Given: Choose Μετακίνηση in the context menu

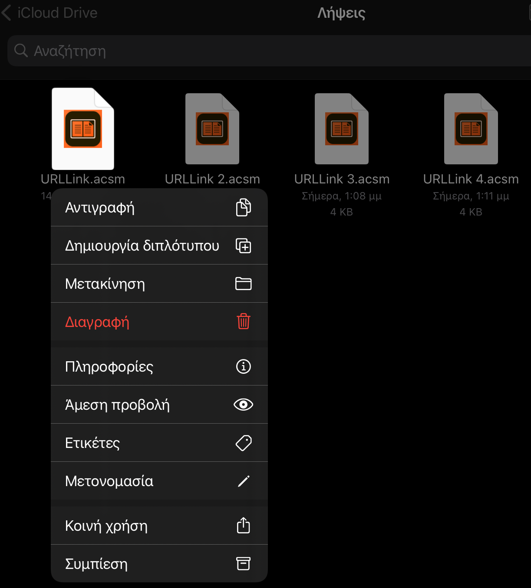Looking at the screenshot, I should click(x=159, y=284).
